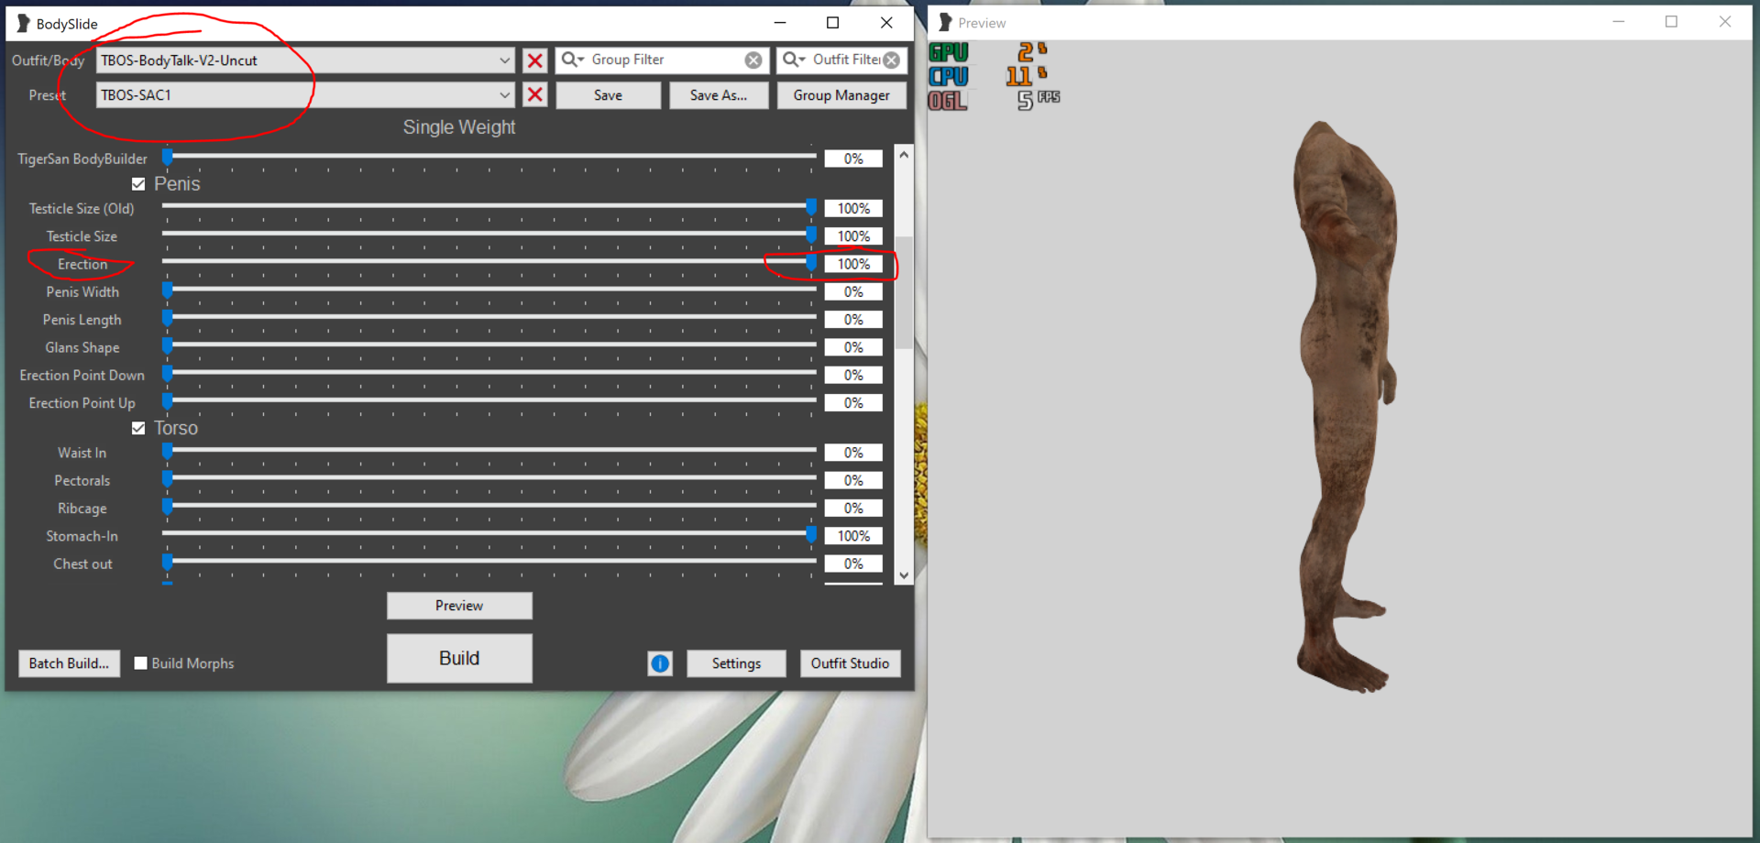Clear the Outfit Filter field

(x=892, y=60)
